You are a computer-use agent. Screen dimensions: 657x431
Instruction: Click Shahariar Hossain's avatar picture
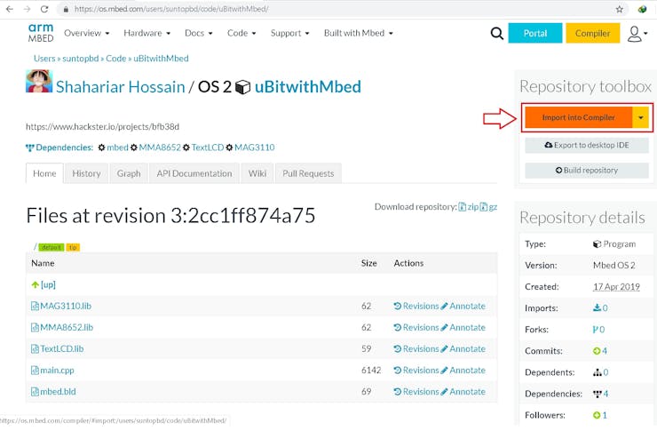[x=39, y=81]
